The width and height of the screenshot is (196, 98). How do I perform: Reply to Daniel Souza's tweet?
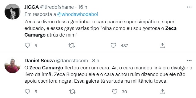(27, 92)
